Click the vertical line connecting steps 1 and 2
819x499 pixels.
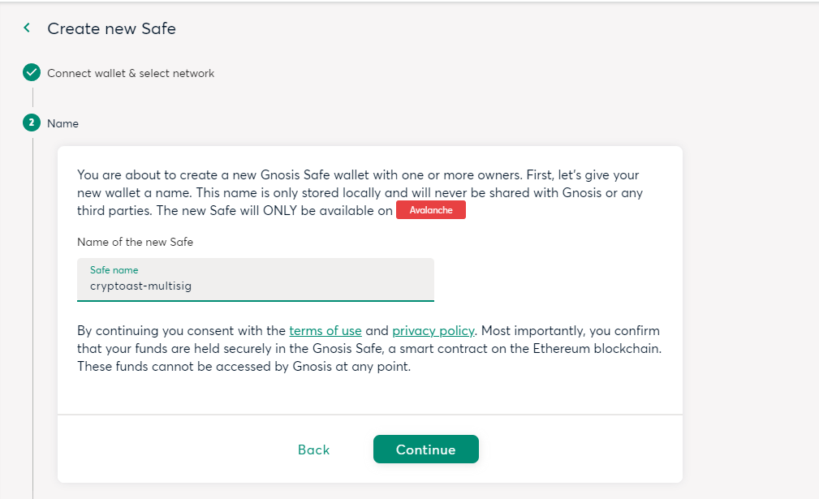pyautogui.click(x=32, y=98)
